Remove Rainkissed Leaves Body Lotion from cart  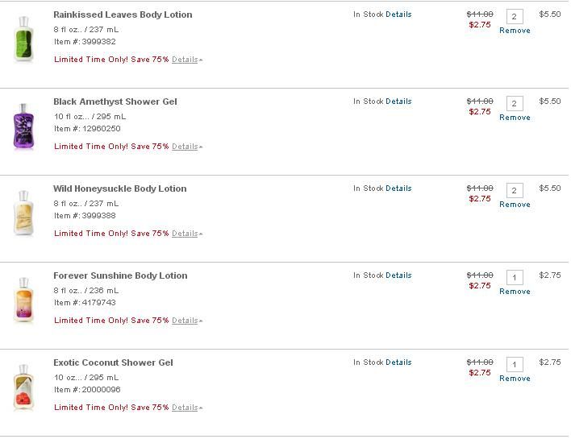click(515, 31)
